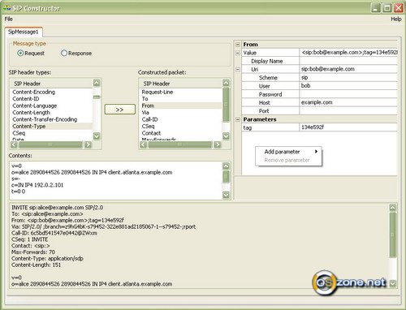Open the Help menu
This screenshot has height=310, width=406.
tap(396, 19)
